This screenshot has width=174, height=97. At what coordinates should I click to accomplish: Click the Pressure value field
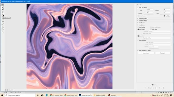(150, 13)
